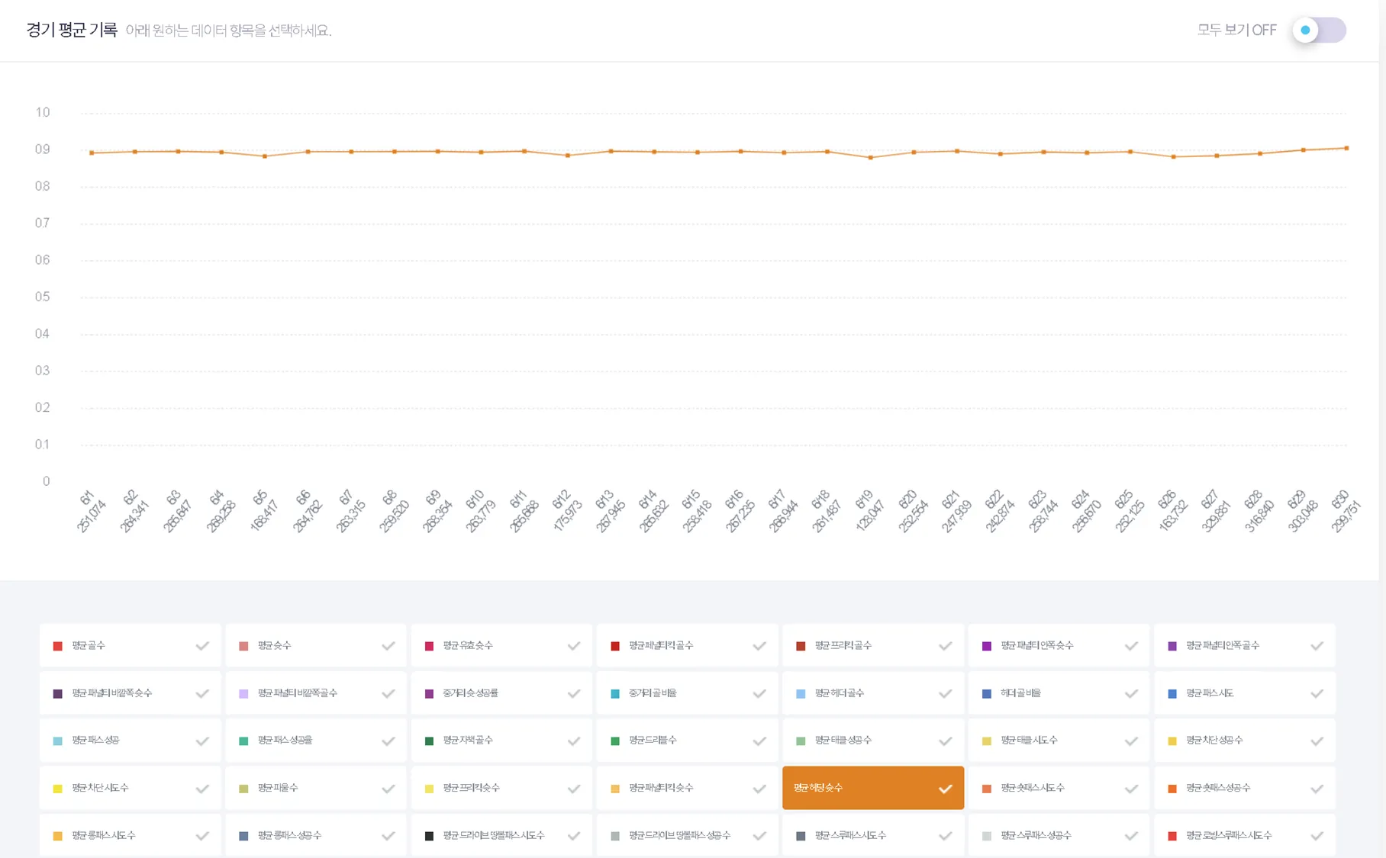Click the checkmark on 평균 태클 시도수
The height and width of the screenshot is (858, 1386).
[x=1131, y=741]
